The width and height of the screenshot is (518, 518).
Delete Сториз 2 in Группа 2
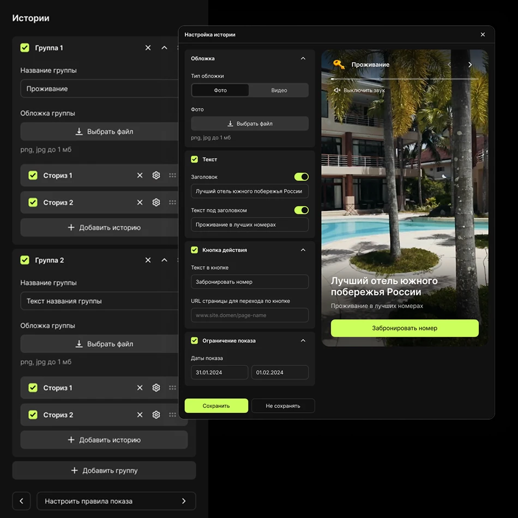[x=140, y=414]
